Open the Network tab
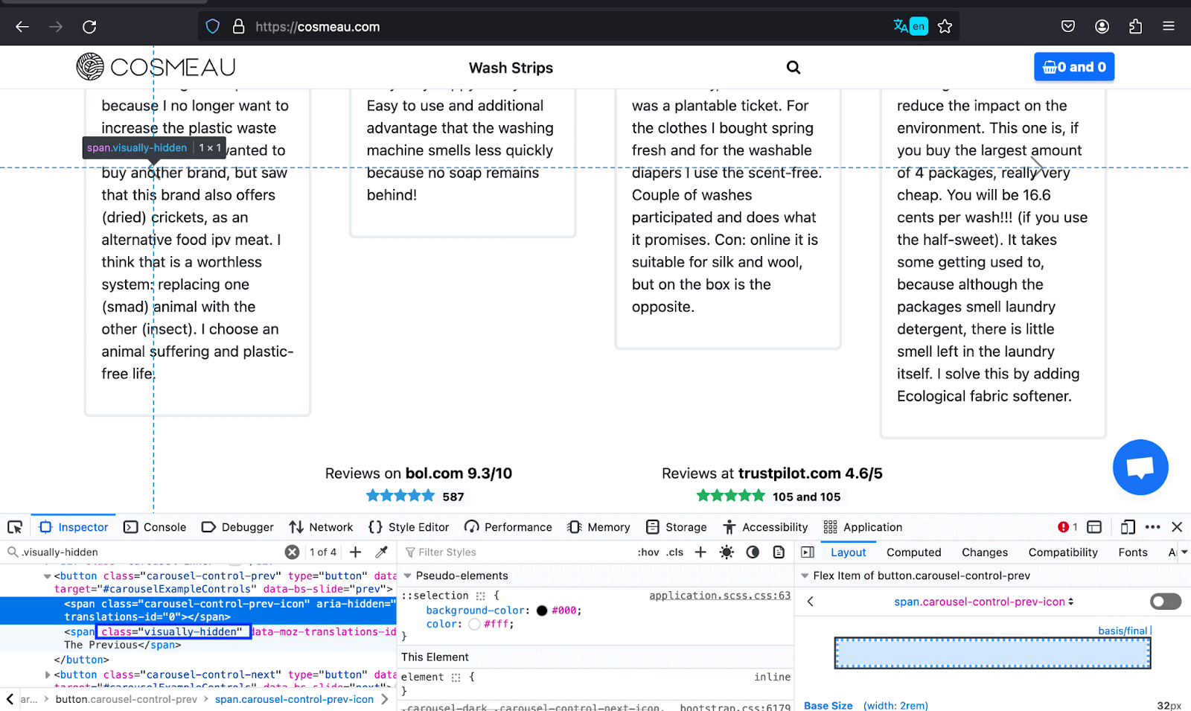 click(x=322, y=527)
